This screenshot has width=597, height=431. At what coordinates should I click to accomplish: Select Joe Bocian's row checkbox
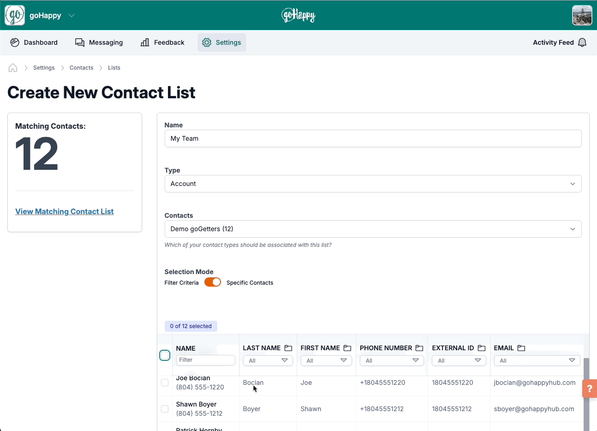165,383
